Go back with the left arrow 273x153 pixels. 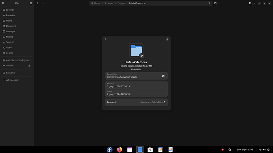click(38, 3)
